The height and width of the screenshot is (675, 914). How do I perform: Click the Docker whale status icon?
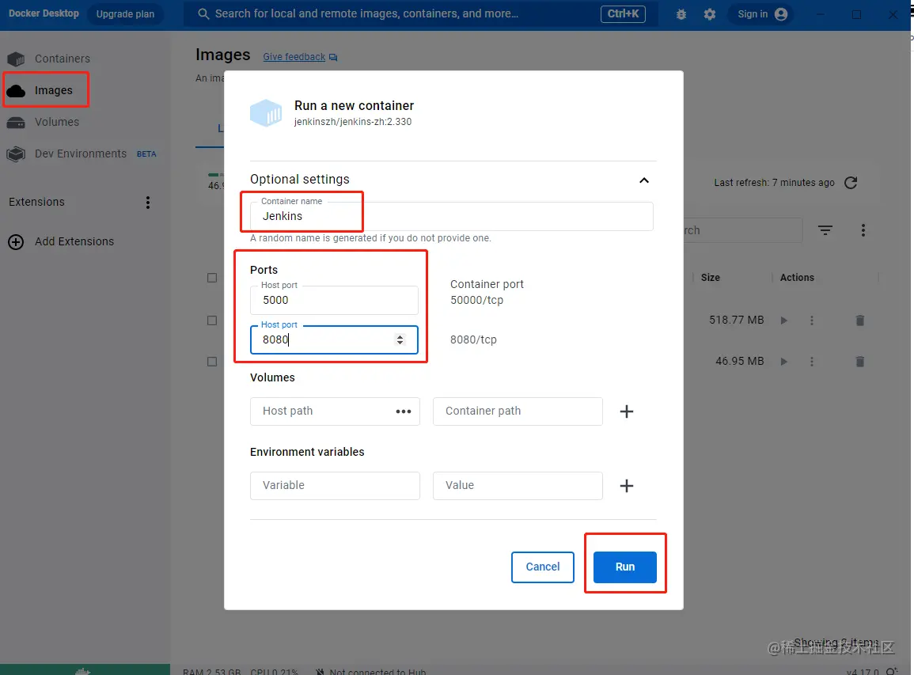point(83,671)
